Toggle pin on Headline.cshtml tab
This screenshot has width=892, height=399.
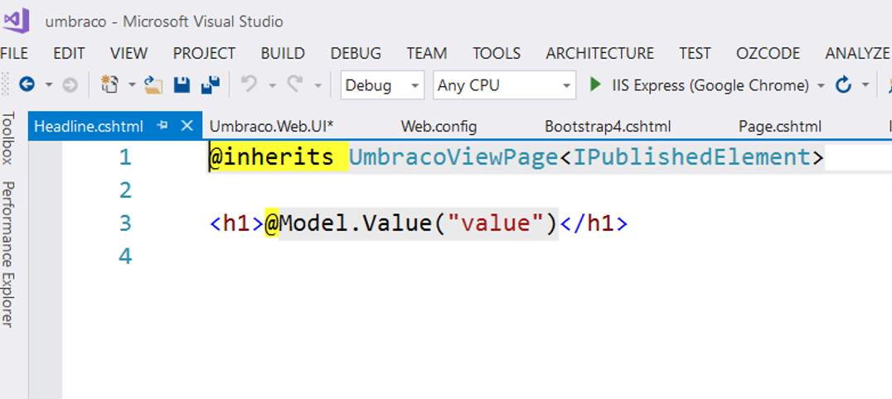click(162, 126)
